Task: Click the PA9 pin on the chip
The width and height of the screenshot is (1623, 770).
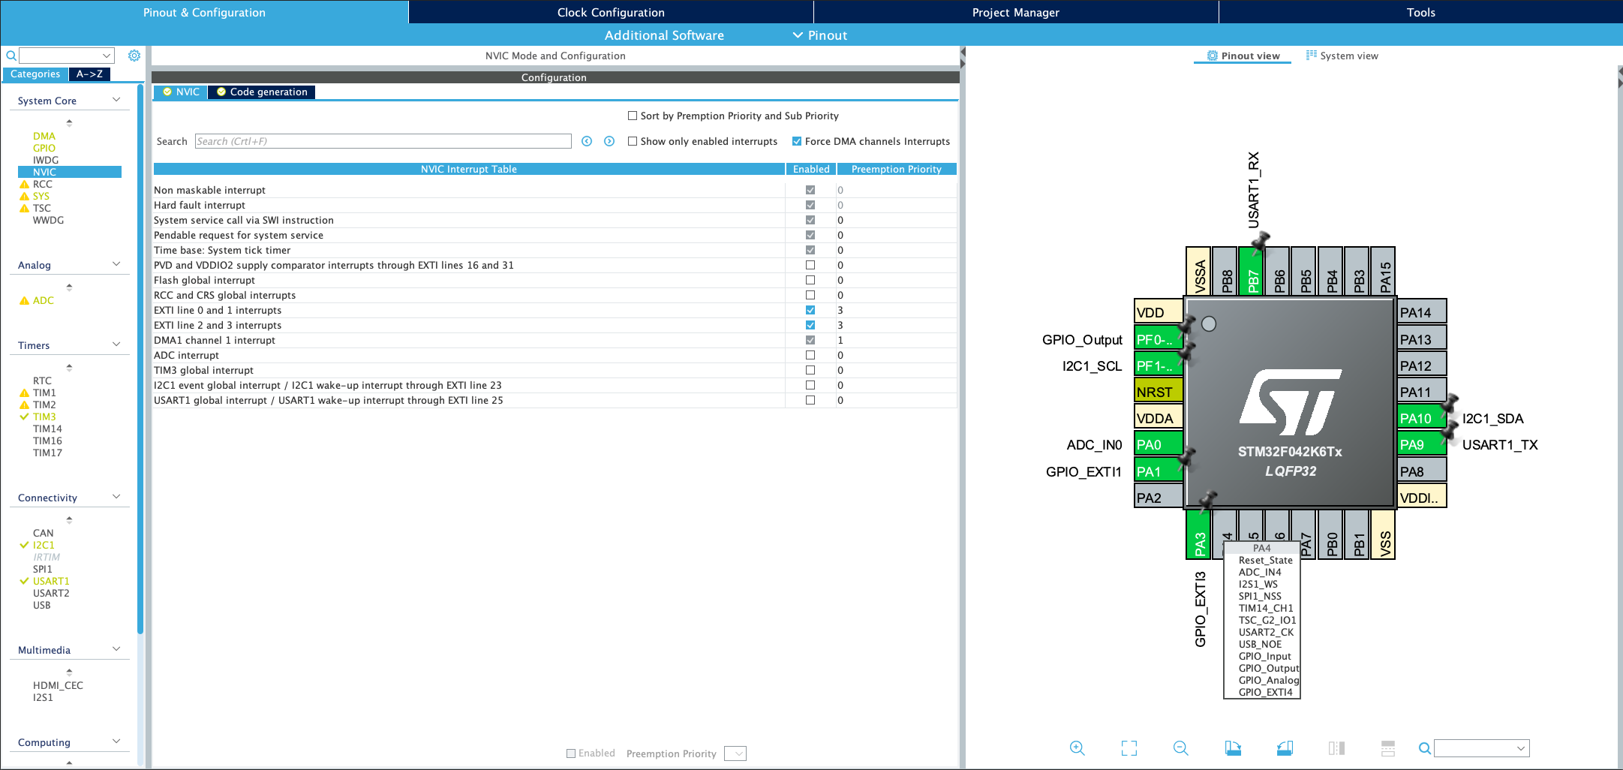Action: (1422, 444)
